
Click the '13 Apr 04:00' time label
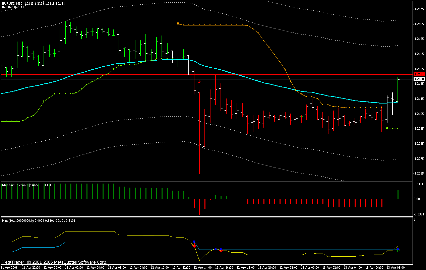(352, 268)
